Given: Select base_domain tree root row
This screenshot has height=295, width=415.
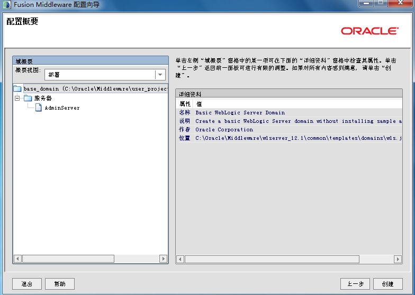Looking at the screenshot, I should [x=95, y=89].
